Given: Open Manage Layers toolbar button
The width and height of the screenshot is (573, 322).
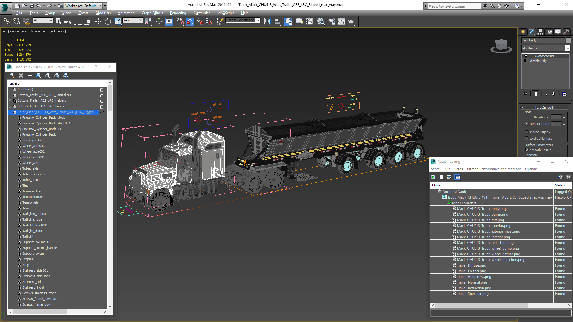Looking at the screenshot, I should 288,21.
